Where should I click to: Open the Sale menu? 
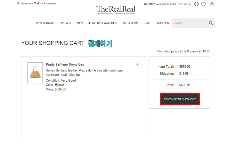click(x=148, y=23)
